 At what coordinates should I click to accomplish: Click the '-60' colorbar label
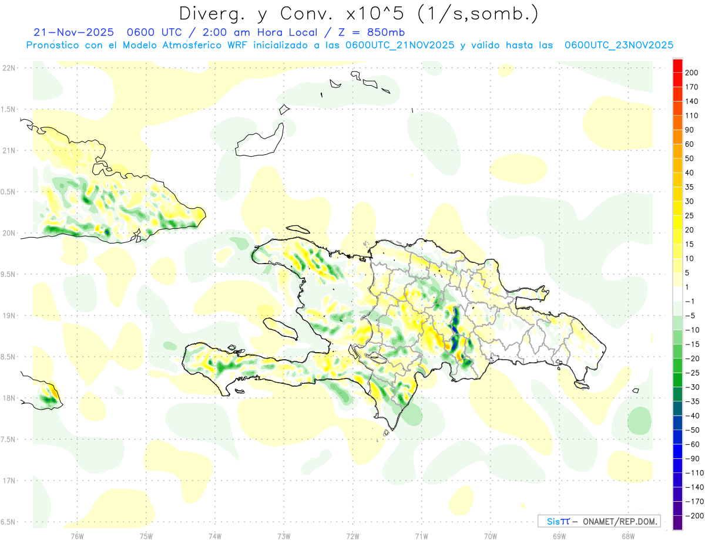(693, 444)
